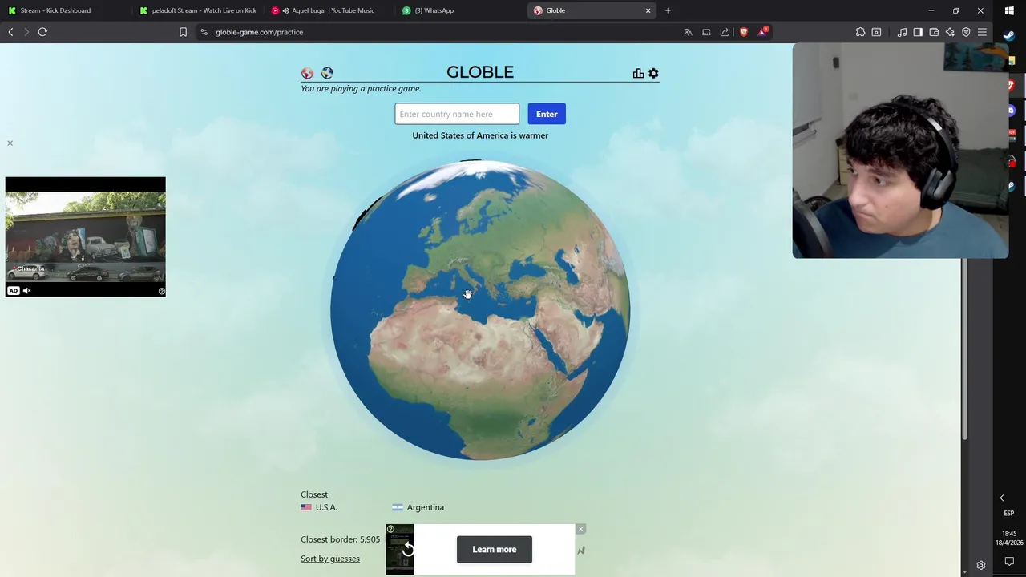The image size is (1026, 577).
Task: Close the Globle tab
Action: [648, 10]
